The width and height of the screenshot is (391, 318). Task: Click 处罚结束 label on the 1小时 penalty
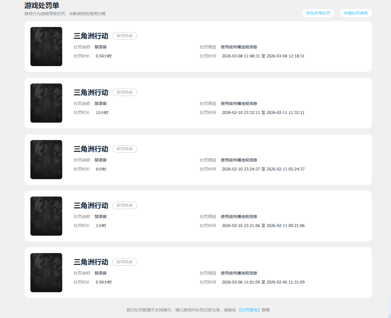point(124,206)
